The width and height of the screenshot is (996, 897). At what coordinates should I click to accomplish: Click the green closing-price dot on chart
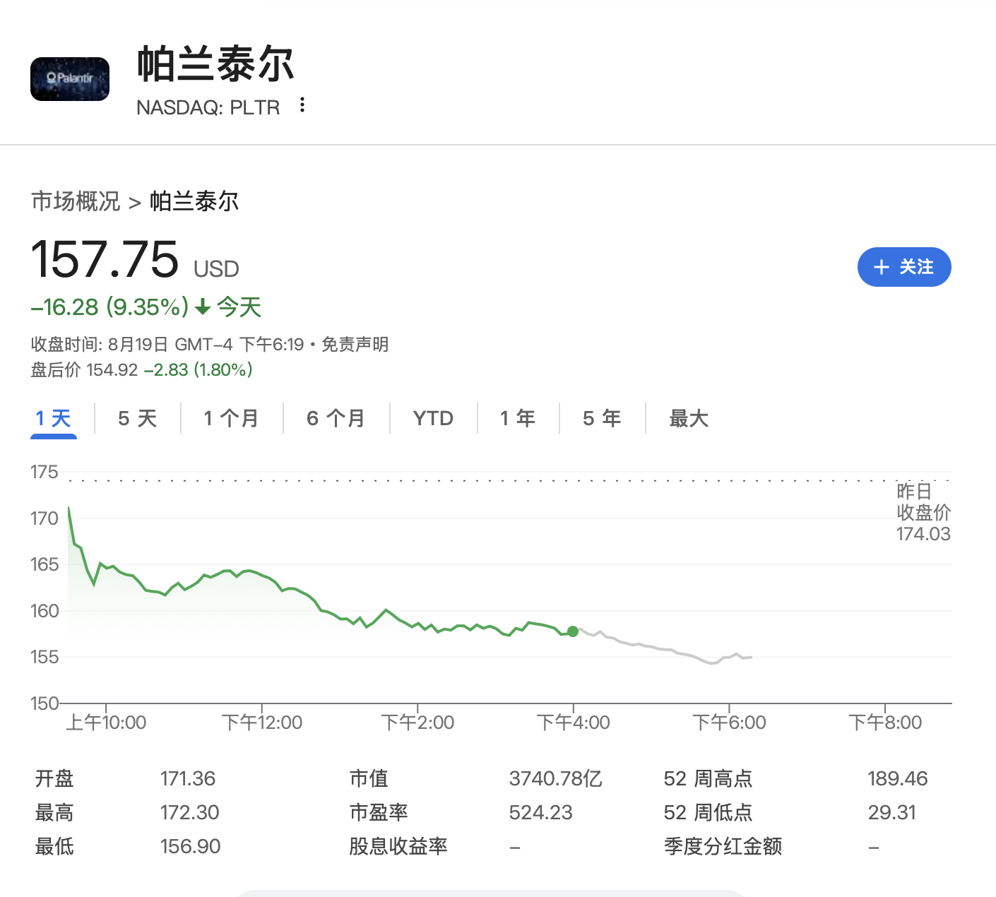pos(573,631)
